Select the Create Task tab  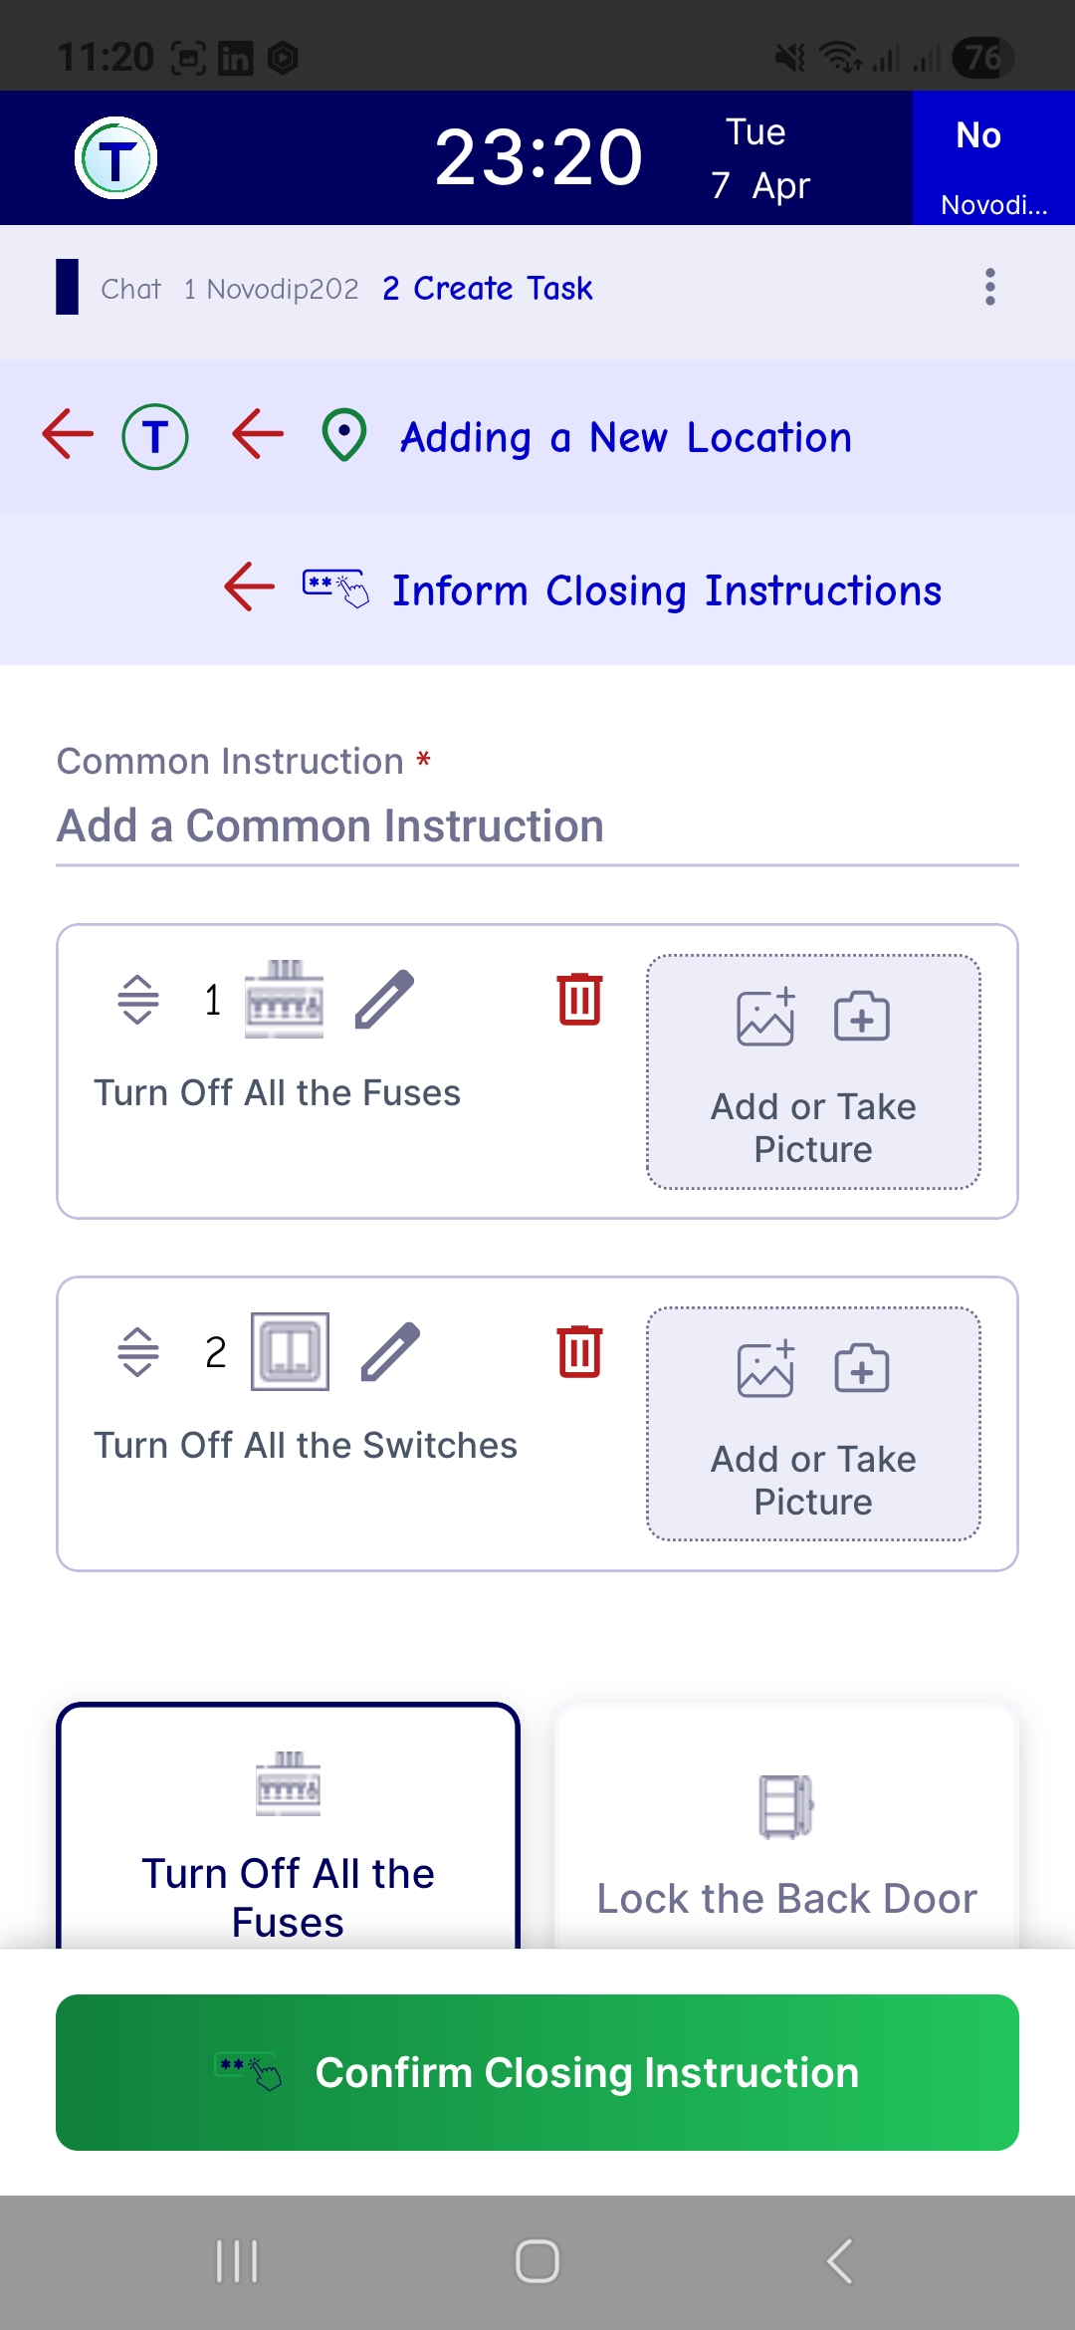(x=488, y=289)
